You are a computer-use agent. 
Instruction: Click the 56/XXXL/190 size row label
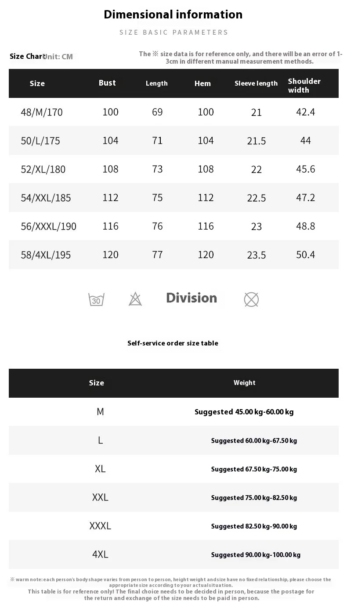point(48,227)
